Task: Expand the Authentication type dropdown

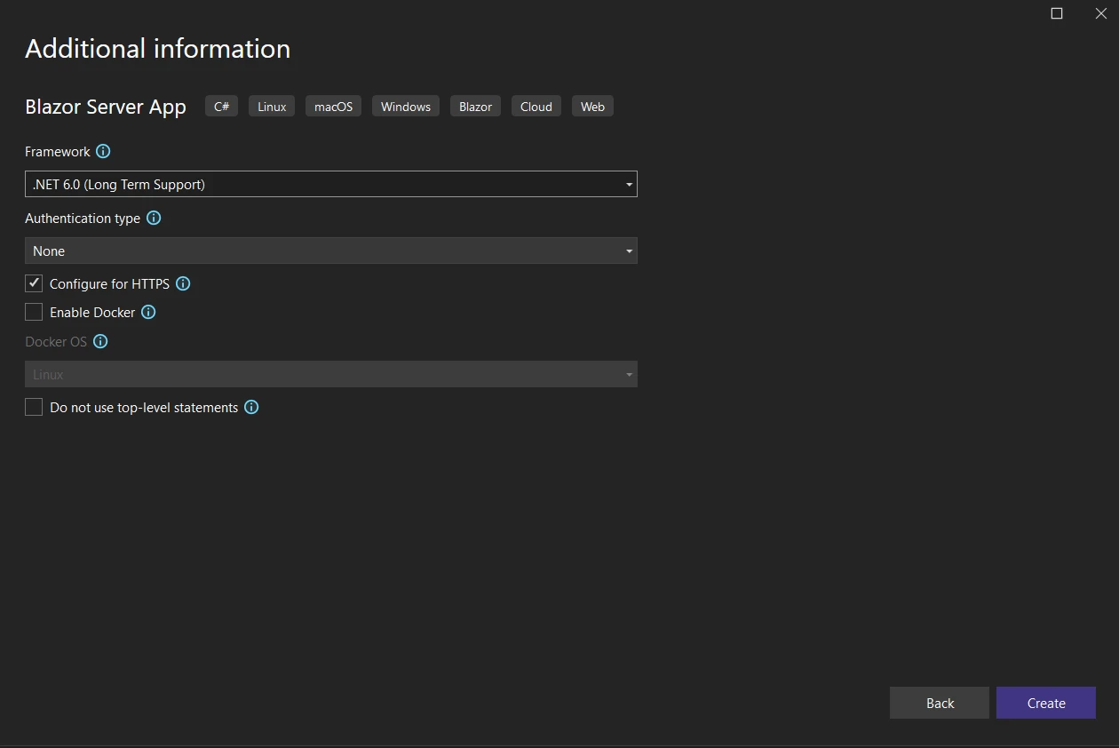Action: point(330,251)
